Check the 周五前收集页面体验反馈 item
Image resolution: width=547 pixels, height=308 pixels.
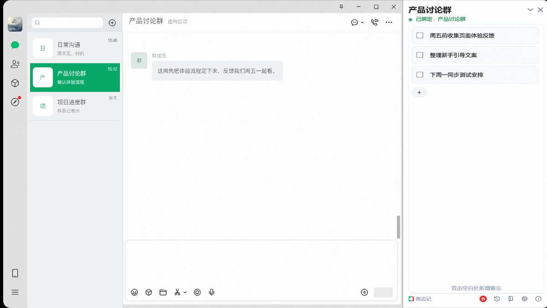(x=420, y=35)
